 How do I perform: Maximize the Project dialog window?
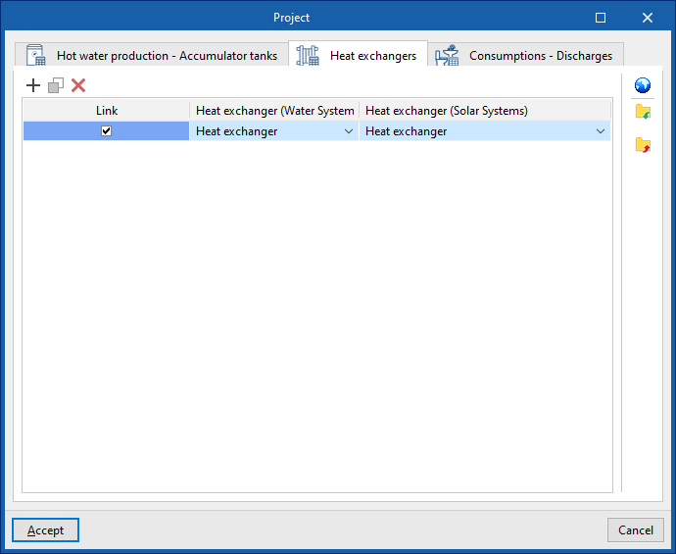(601, 18)
